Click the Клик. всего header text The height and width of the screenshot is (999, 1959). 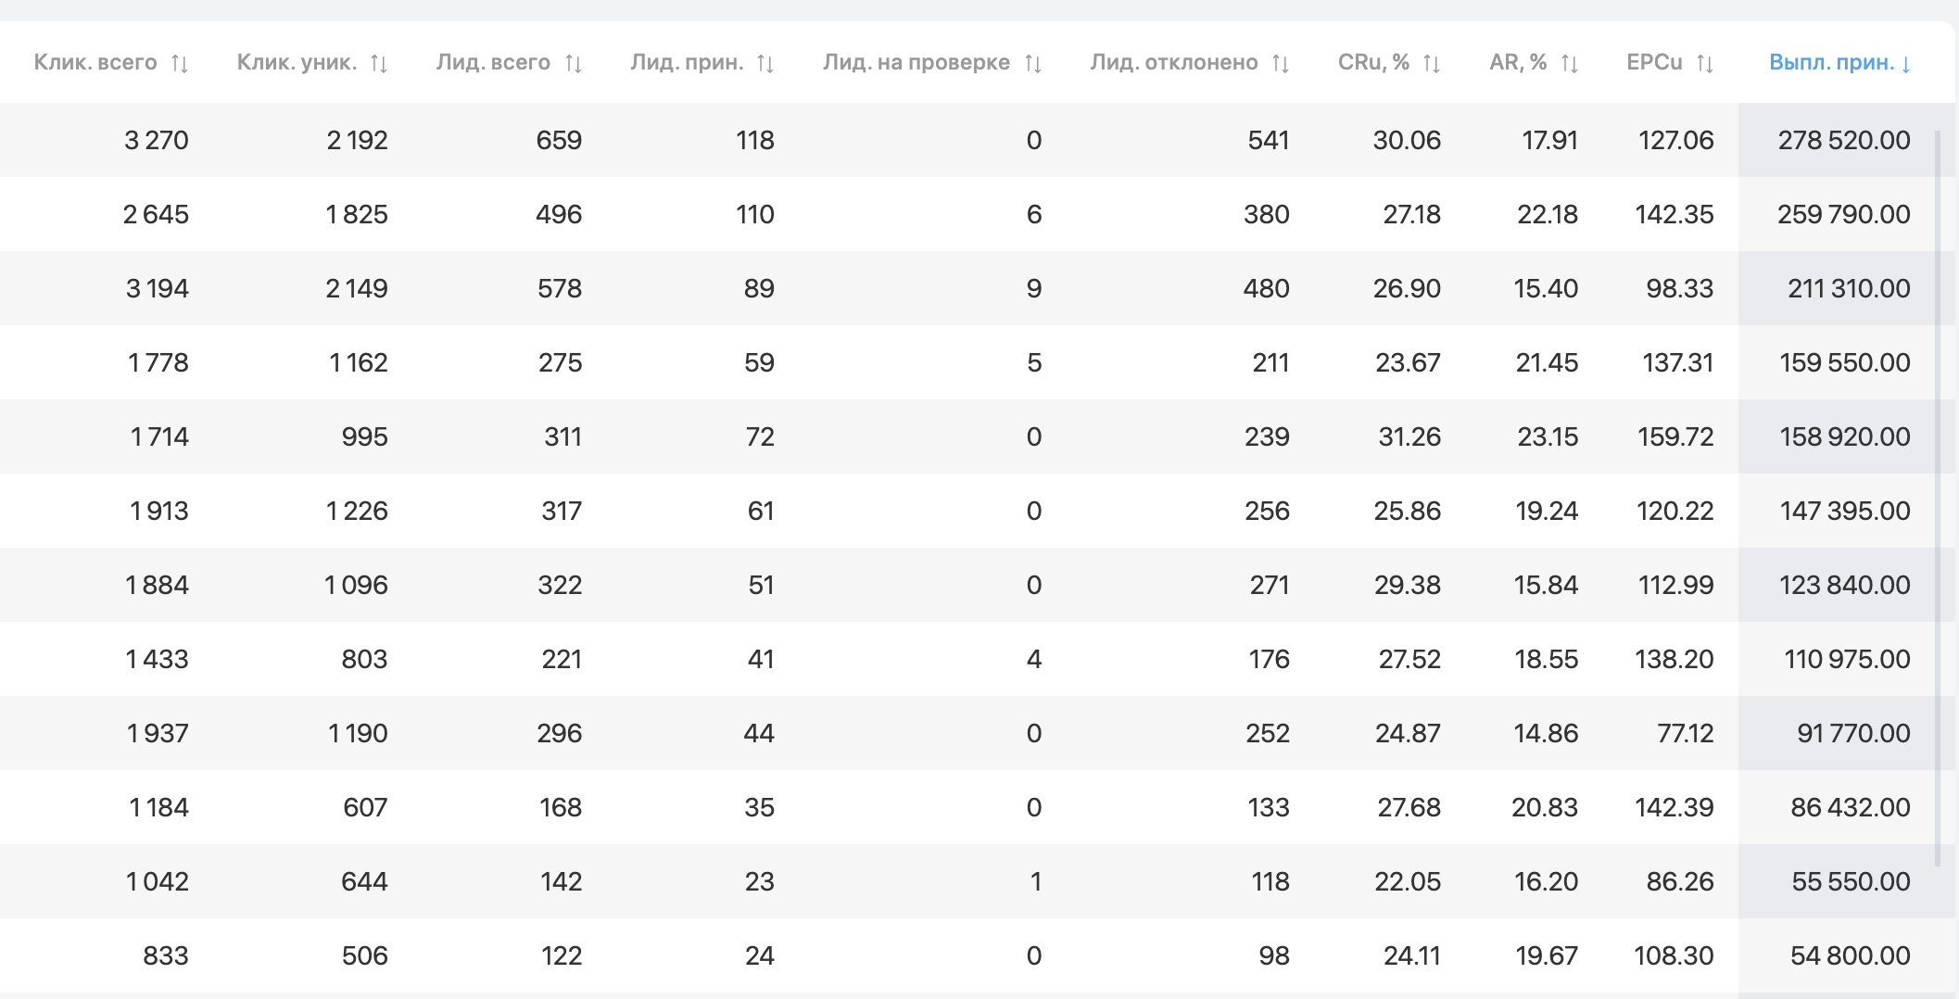[95, 62]
